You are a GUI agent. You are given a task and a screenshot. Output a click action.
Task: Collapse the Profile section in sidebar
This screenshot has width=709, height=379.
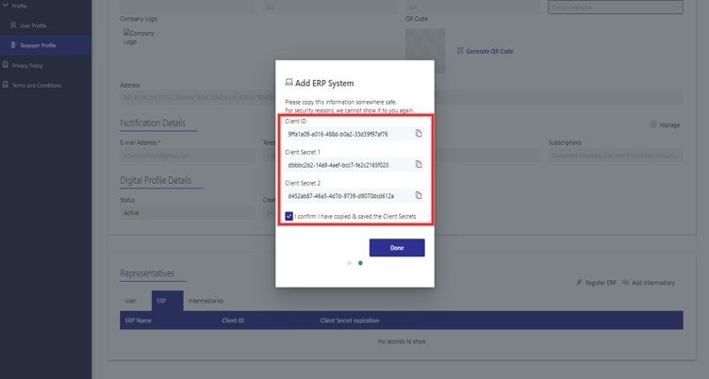19,6
